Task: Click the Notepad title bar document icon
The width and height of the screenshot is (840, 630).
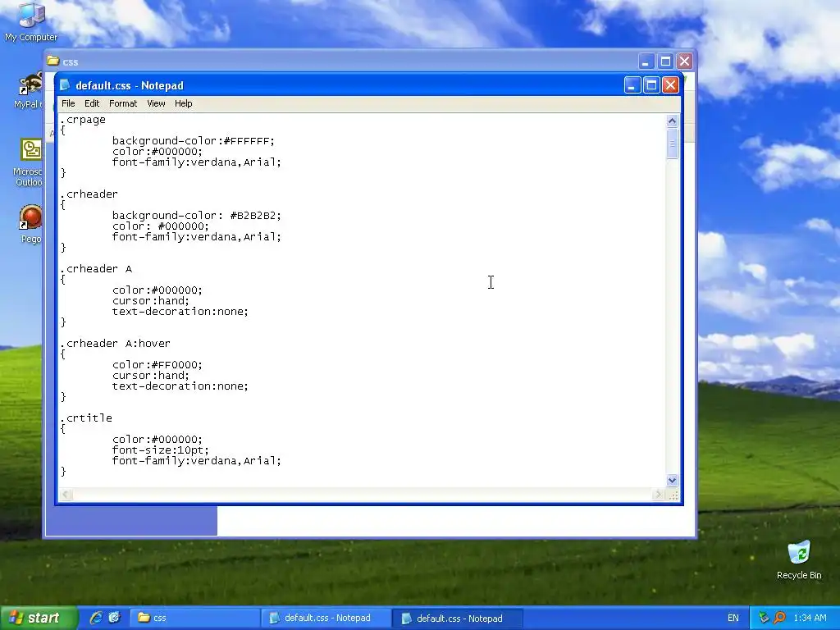Action: pos(65,85)
